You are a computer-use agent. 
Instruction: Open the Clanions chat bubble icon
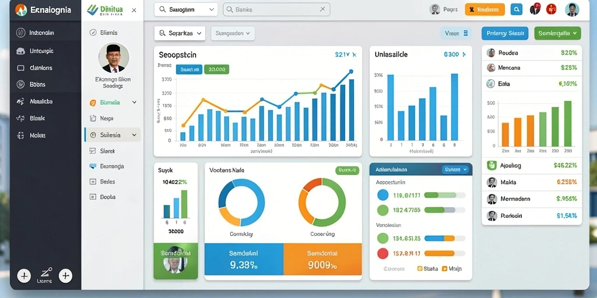[x=20, y=68]
